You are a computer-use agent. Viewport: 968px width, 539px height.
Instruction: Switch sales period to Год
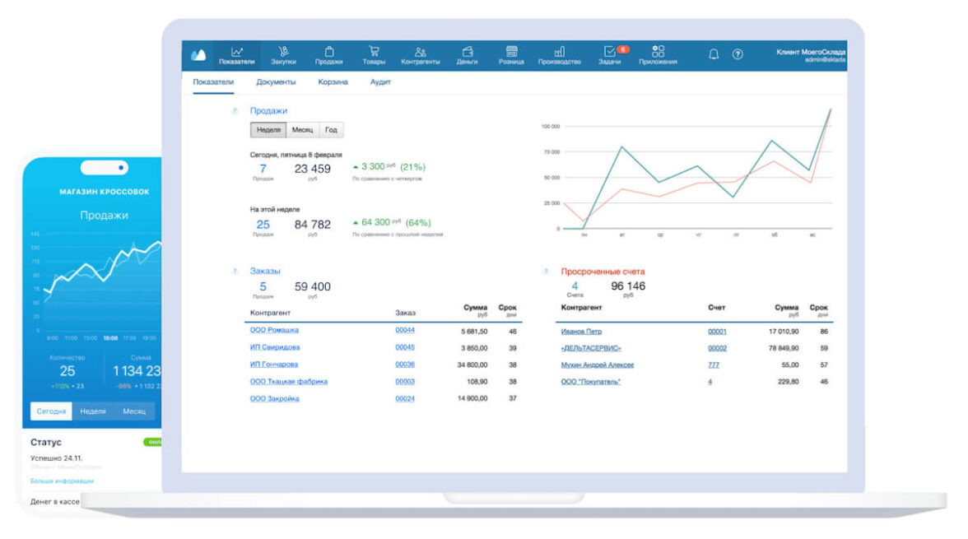(331, 130)
